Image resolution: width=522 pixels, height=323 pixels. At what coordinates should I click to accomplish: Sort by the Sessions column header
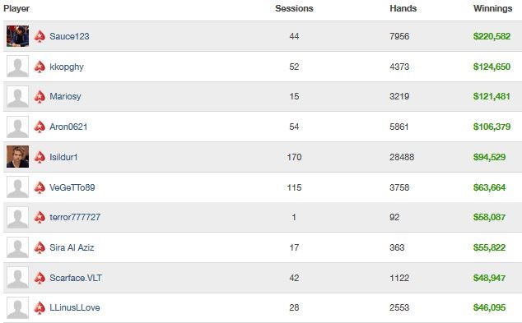tap(294, 8)
